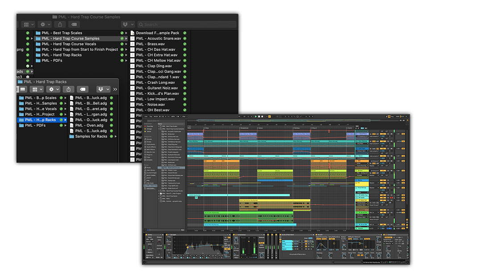The image size is (482, 271).
Task: Open Packs in Ableton browser places
Action: 149,168
